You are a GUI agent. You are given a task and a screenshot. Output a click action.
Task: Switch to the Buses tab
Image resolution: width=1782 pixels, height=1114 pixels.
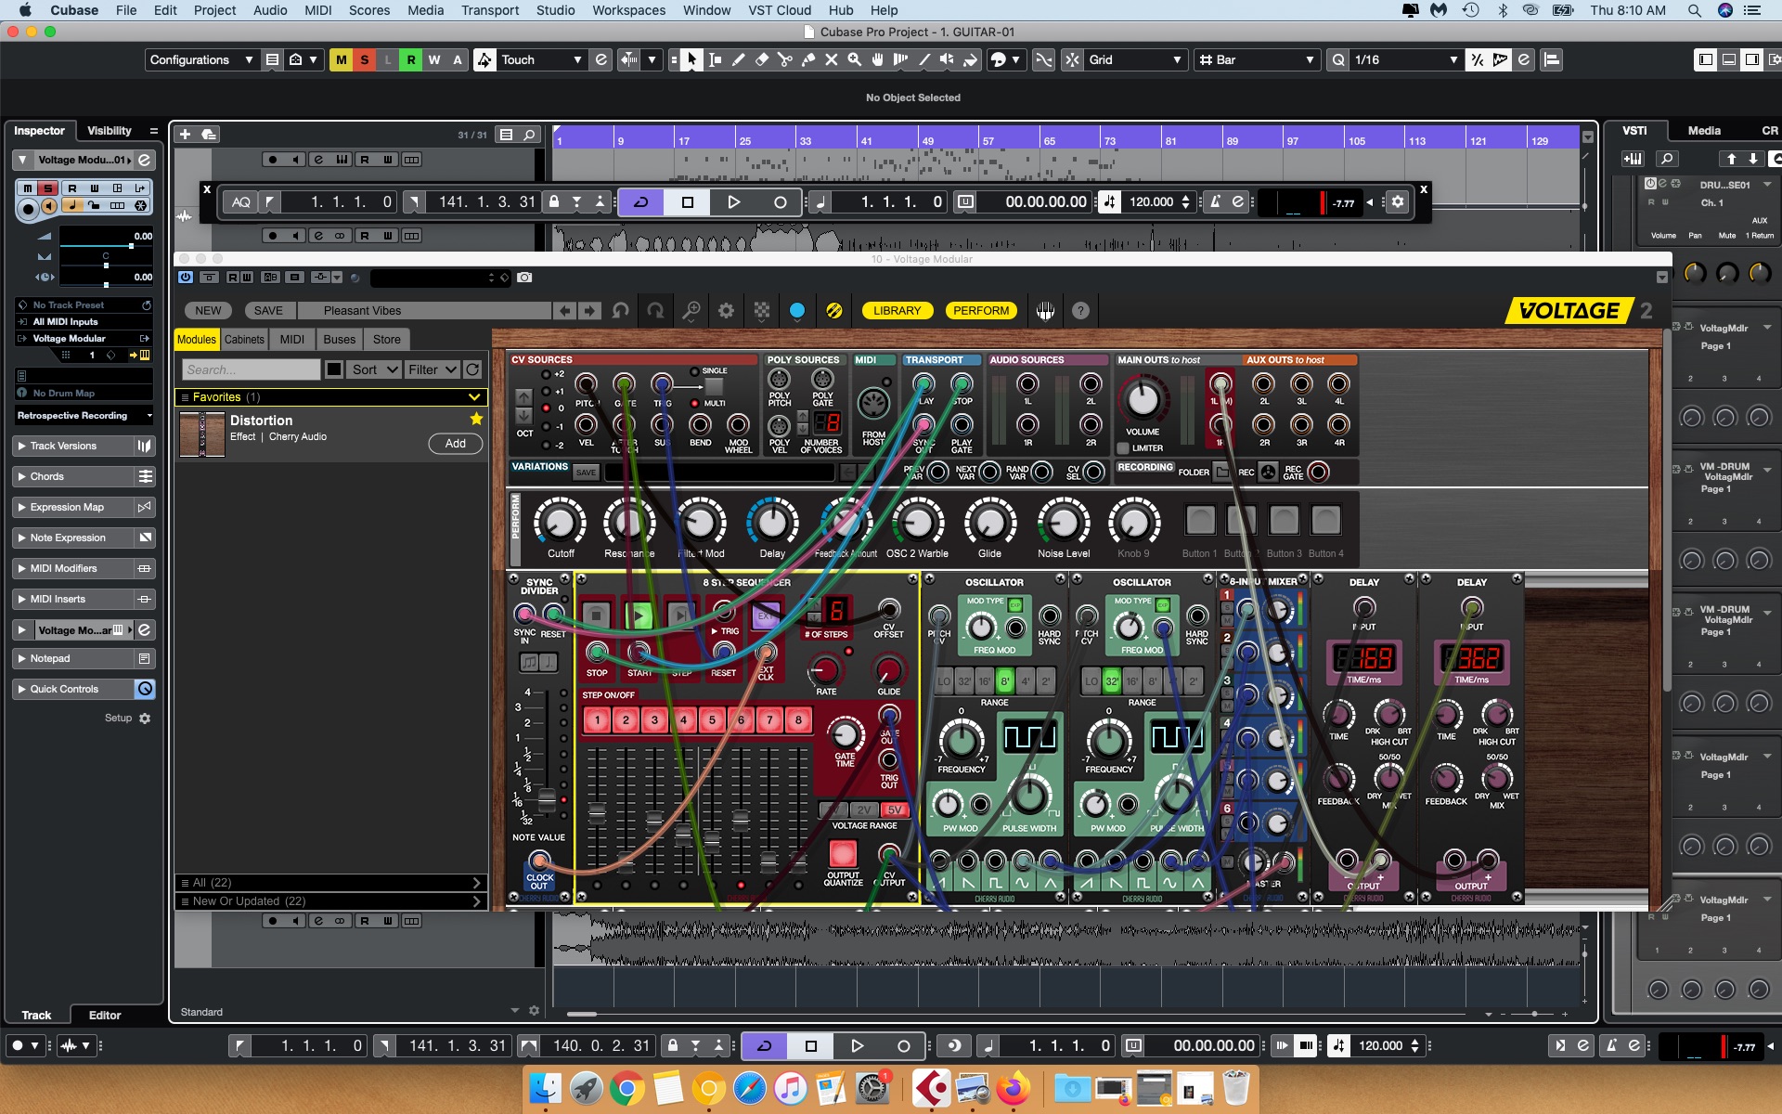coord(339,340)
